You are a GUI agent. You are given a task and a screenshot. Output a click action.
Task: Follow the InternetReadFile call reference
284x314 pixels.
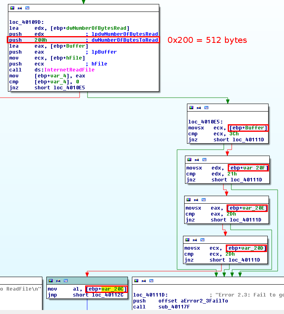pos(69,70)
